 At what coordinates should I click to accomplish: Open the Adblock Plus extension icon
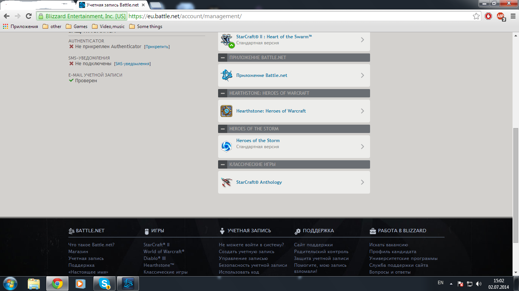(501, 16)
